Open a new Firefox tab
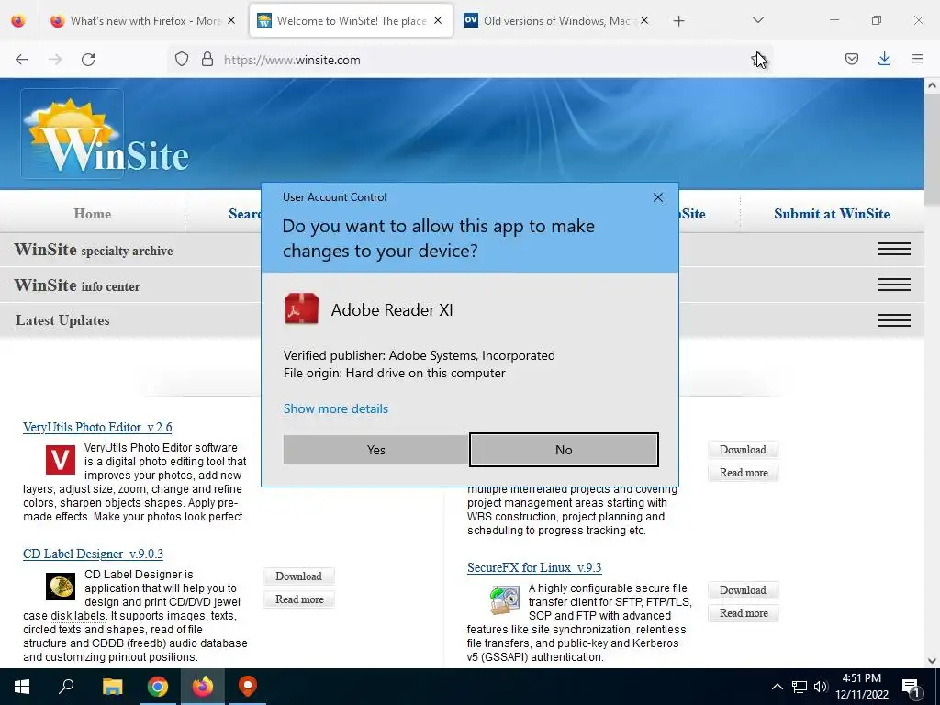940x705 pixels. 678,21
